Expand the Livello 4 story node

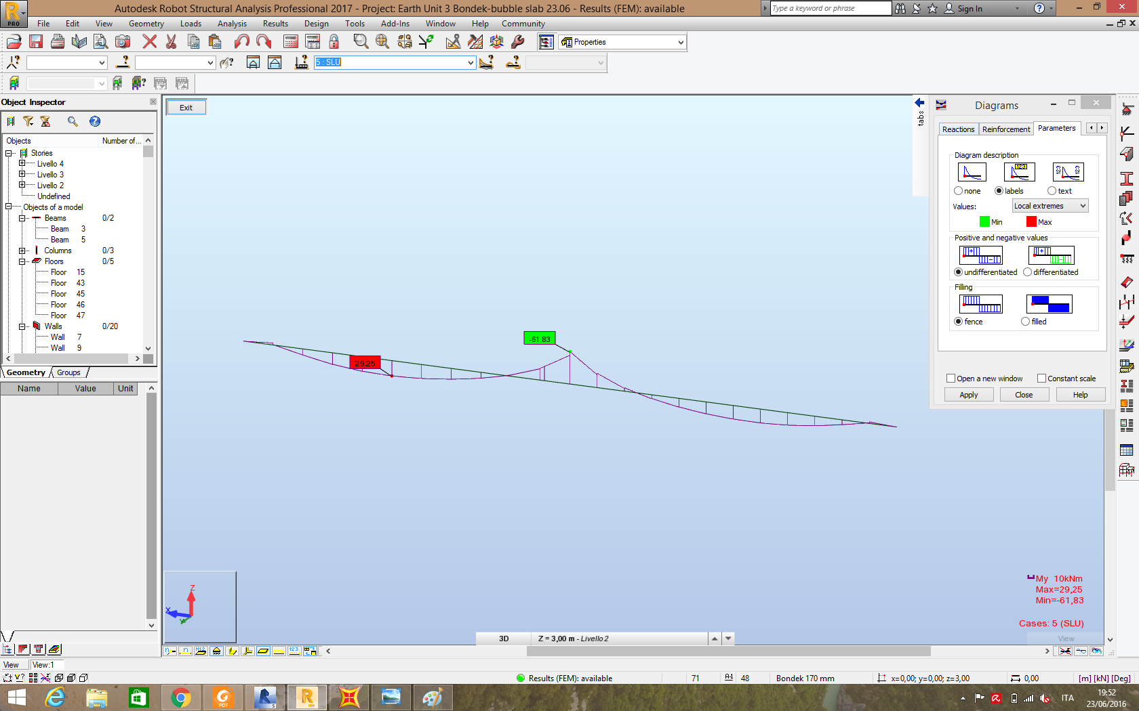click(22, 163)
